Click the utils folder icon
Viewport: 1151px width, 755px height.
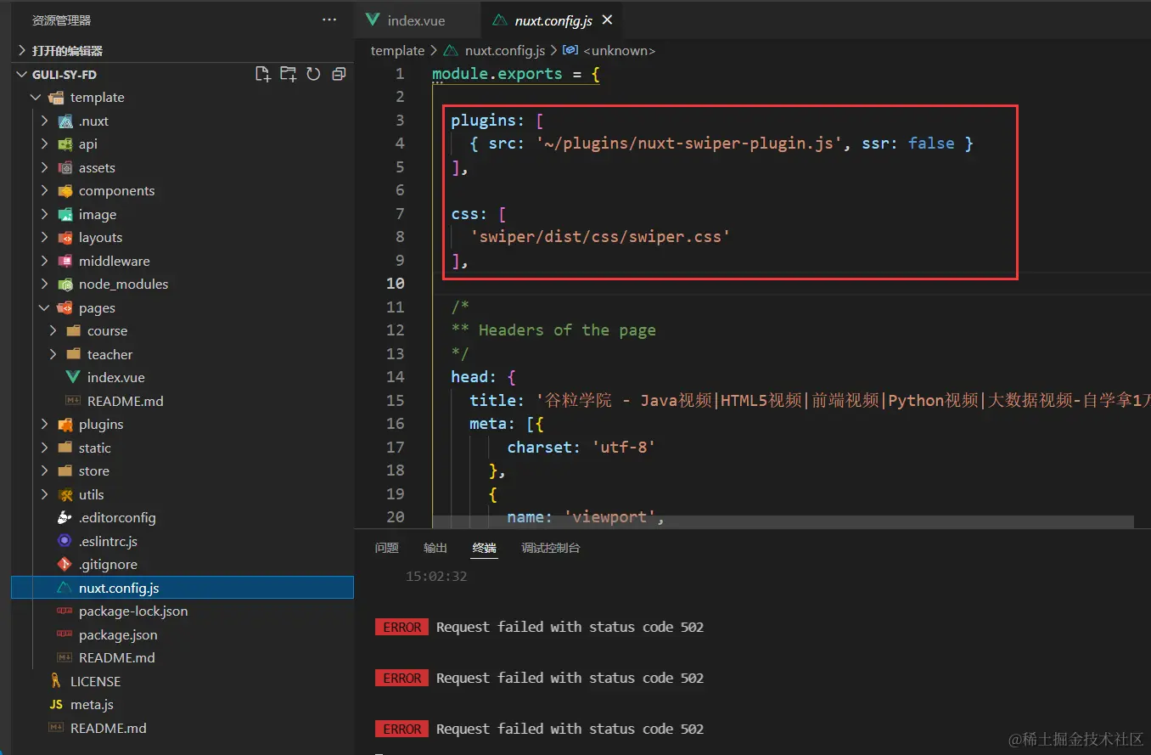pyautogui.click(x=65, y=494)
